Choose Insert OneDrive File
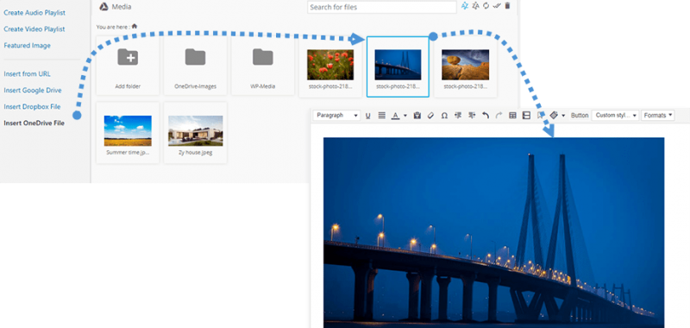Image resolution: width=690 pixels, height=328 pixels. [x=34, y=123]
